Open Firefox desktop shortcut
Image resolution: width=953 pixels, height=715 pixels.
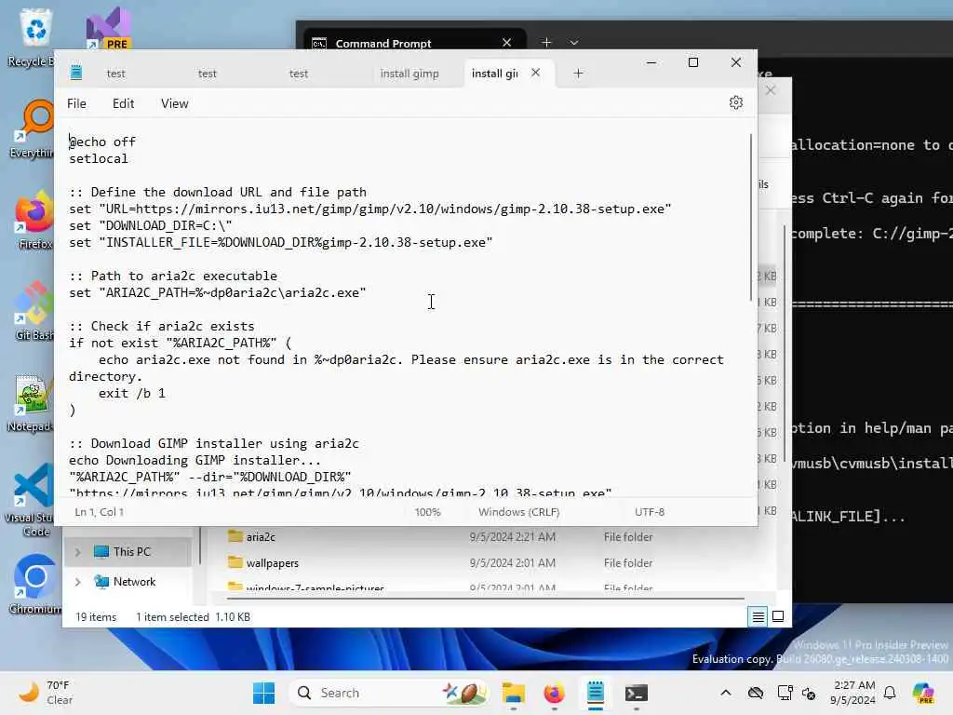coord(34,220)
